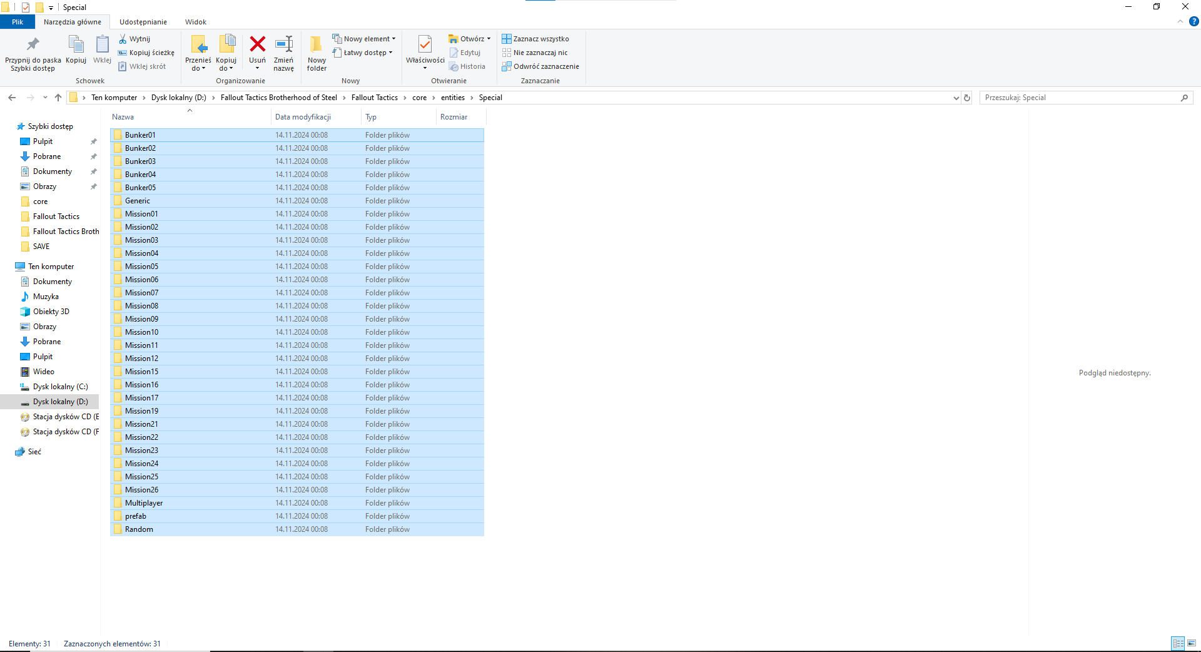Open Quick Access Toolbar customize arrow
The height and width of the screenshot is (652, 1201).
coord(51,8)
